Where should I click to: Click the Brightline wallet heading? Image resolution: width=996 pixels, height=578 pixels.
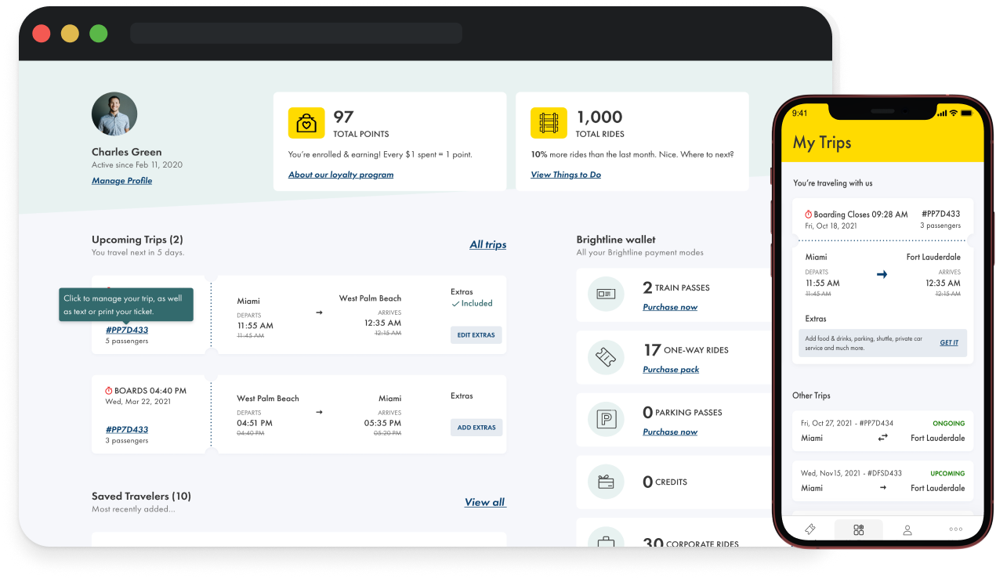click(616, 240)
